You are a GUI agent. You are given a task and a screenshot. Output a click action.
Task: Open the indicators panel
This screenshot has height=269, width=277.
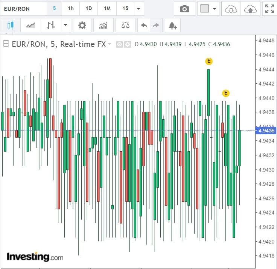pyautogui.click(x=103, y=26)
